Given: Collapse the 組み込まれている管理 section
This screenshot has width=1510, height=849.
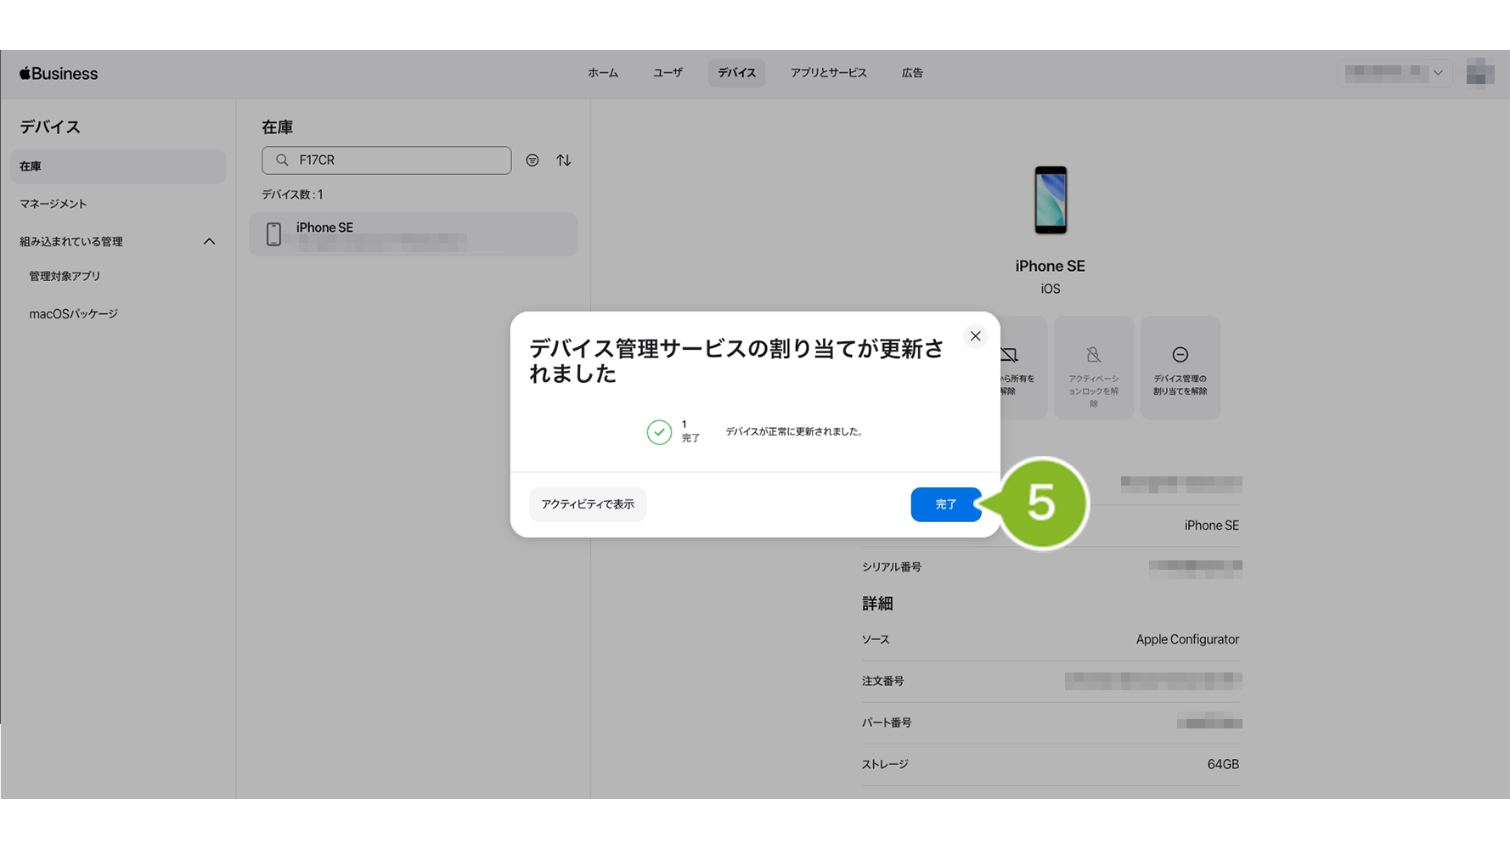Looking at the screenshot, I should (209, 242).
